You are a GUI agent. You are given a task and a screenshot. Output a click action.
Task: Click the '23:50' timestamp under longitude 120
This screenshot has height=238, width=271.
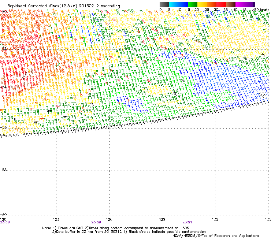[5, 222]
